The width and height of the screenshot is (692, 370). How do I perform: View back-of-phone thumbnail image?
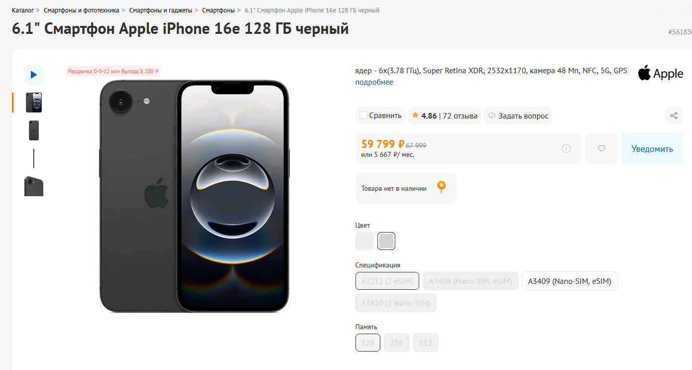coord(34,130)
